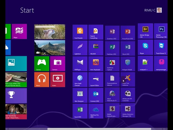Click the horizontal scrollbar thumb
Viewport: 173px width, 130px height.
[x=99, y=129]
